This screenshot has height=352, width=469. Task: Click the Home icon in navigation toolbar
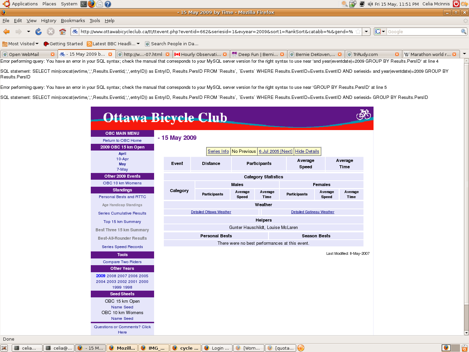click(62, 32)
